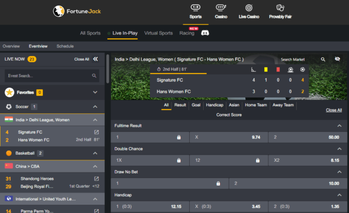This screenshot has width=349, height=213.
Task: Filter markets by Asian
Action: click(x=234, y=105)
